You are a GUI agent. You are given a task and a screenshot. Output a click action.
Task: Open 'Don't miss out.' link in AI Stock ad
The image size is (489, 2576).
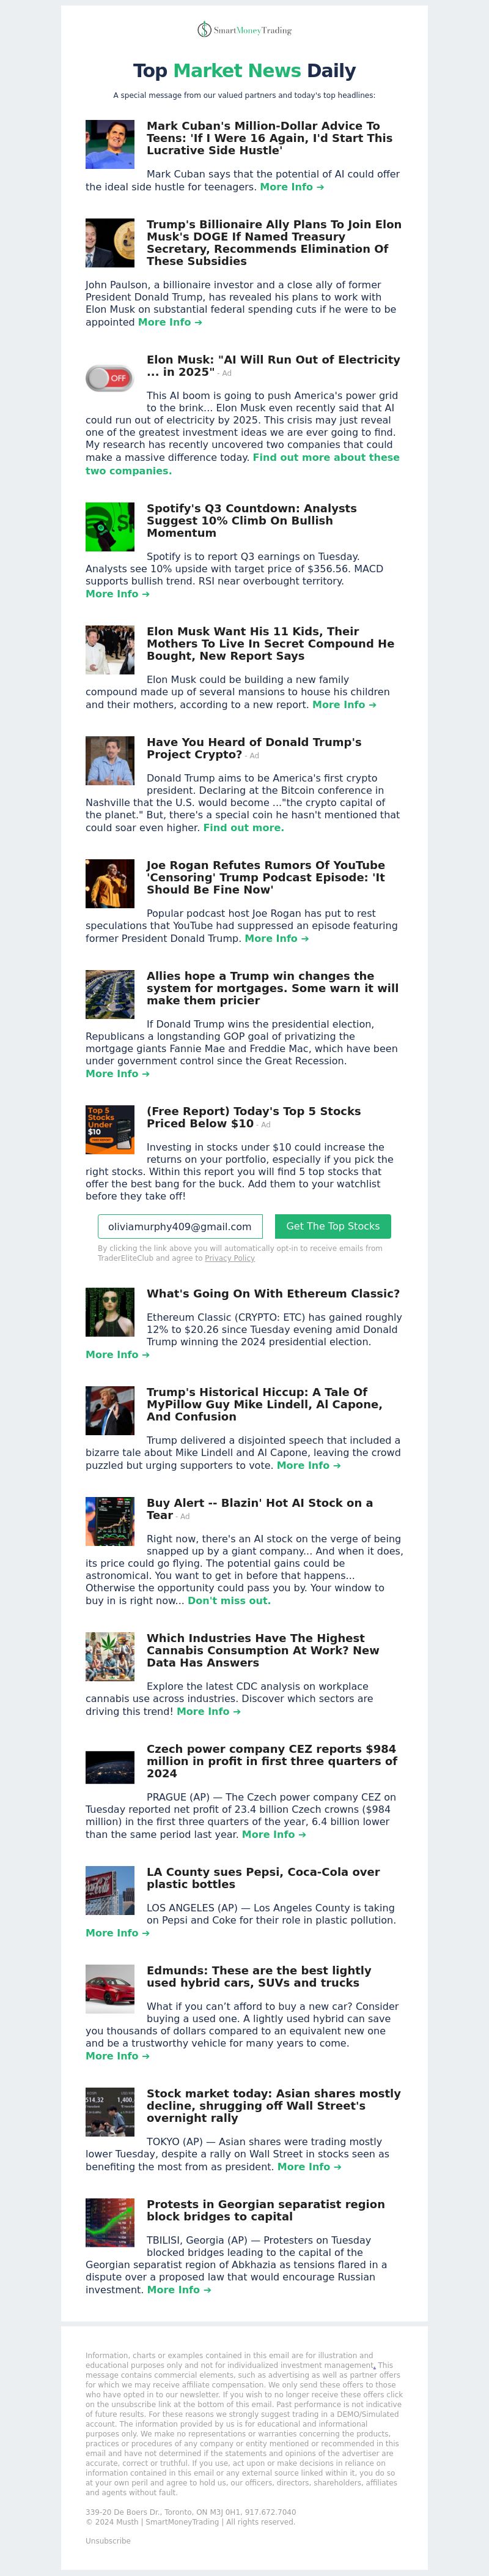coord(230,1600)
